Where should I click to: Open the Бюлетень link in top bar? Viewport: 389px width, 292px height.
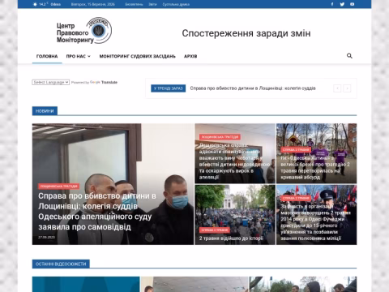134,4
